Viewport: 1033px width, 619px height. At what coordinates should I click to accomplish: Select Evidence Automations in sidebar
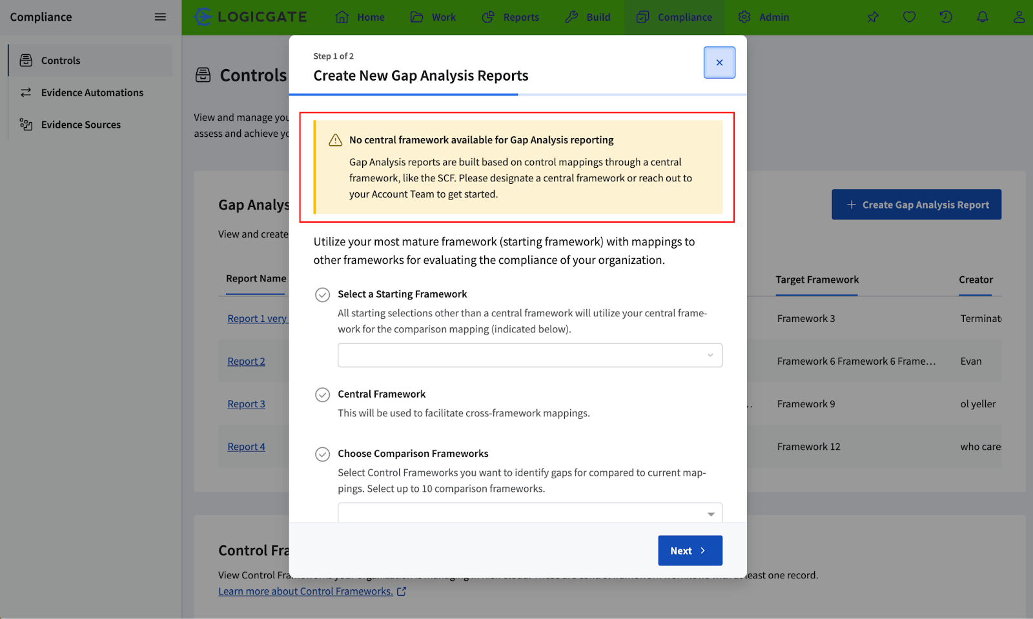[x=92, y=93]
